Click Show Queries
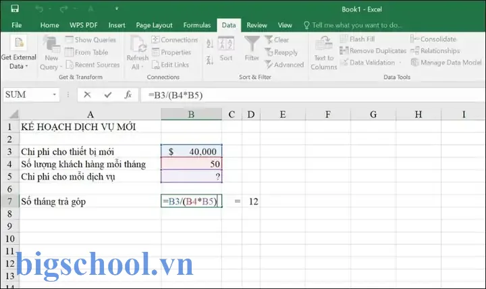Image resolution: width=486 pixels, height=289 pixels. pos(90,40)
